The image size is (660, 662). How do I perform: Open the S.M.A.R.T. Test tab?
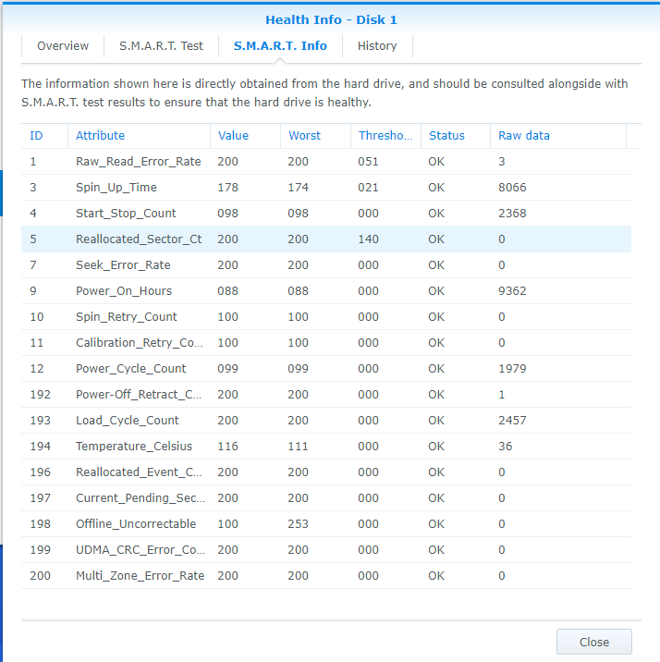161,45
